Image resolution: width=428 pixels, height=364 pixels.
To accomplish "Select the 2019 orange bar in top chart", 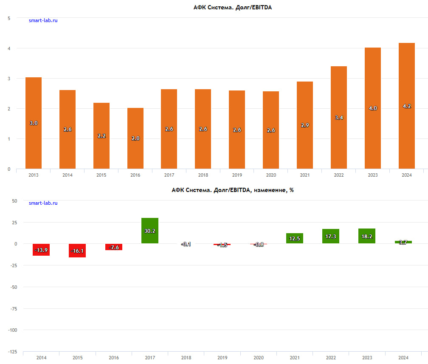I will click(x=237, y=130).
